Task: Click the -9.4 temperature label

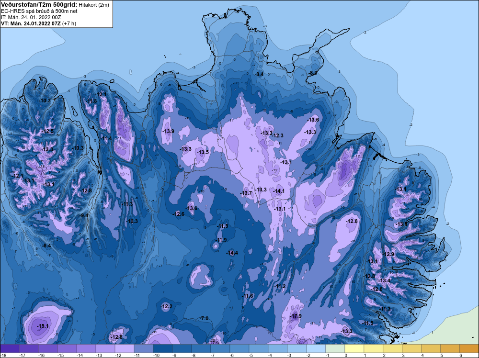Action: tap(84, 215)
